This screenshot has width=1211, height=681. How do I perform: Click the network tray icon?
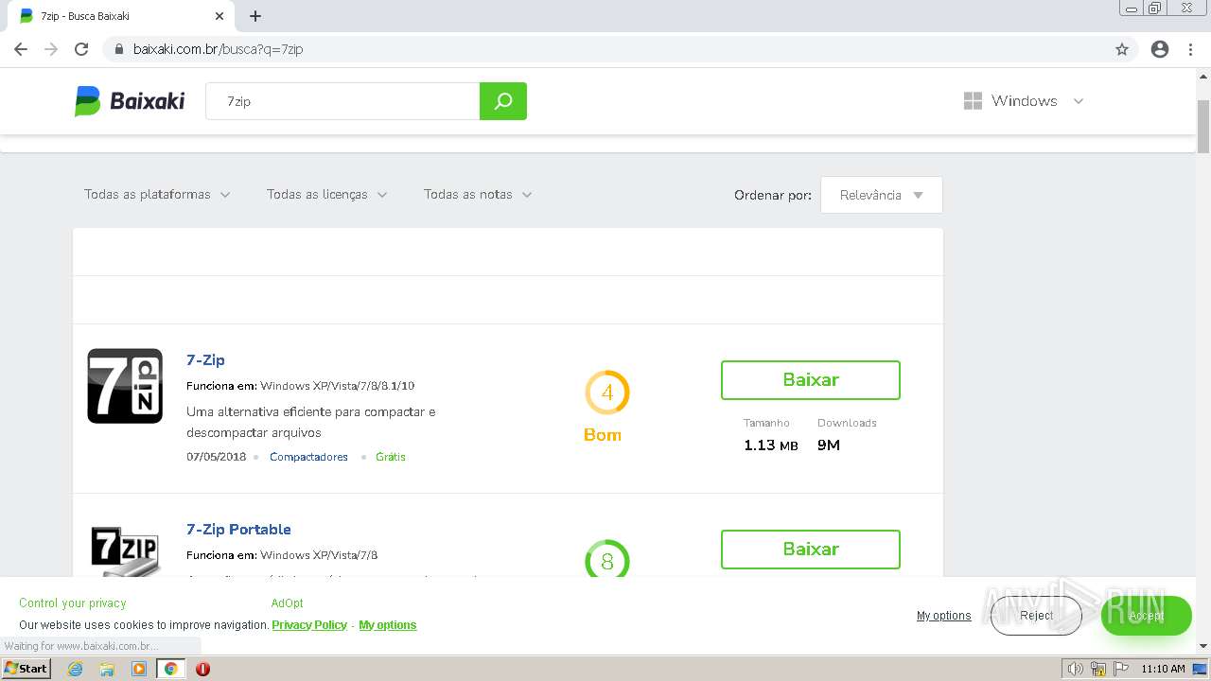pyautogui.click(x=1098, y=669)
